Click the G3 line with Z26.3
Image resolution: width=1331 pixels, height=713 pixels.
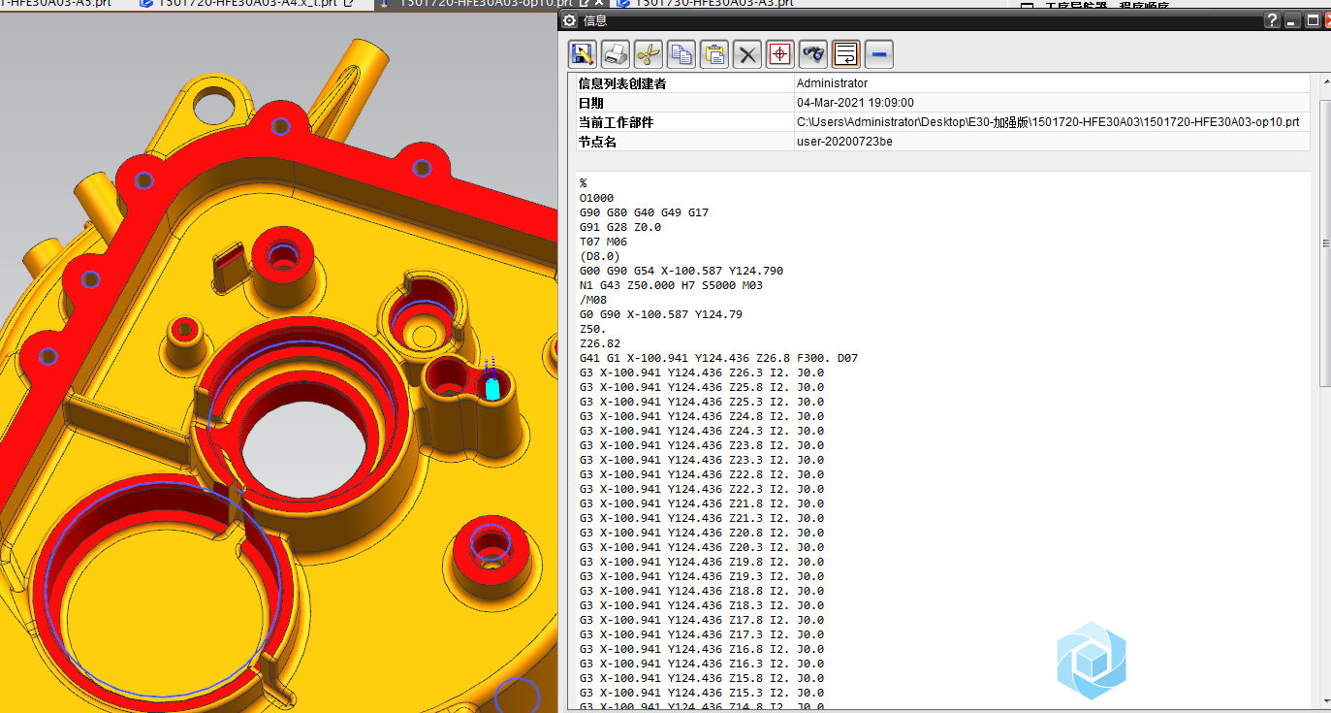702,373
